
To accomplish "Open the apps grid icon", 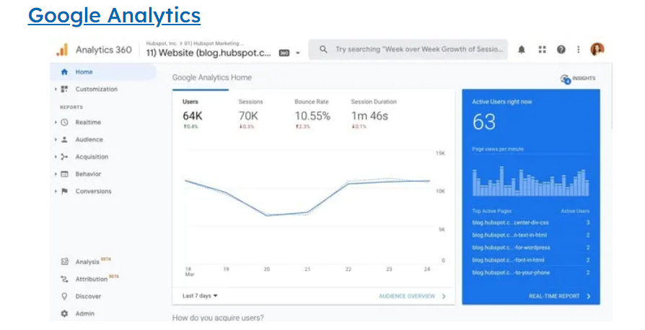I will point(542,50).
